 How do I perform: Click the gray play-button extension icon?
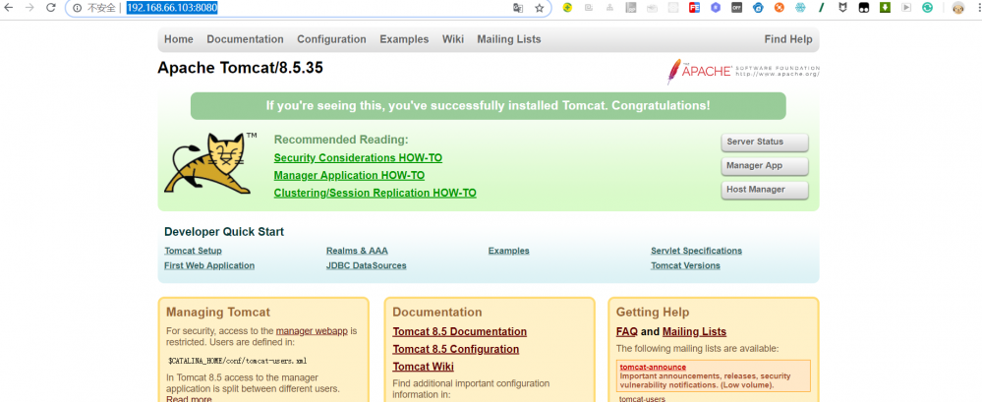[x=906, y=8]
